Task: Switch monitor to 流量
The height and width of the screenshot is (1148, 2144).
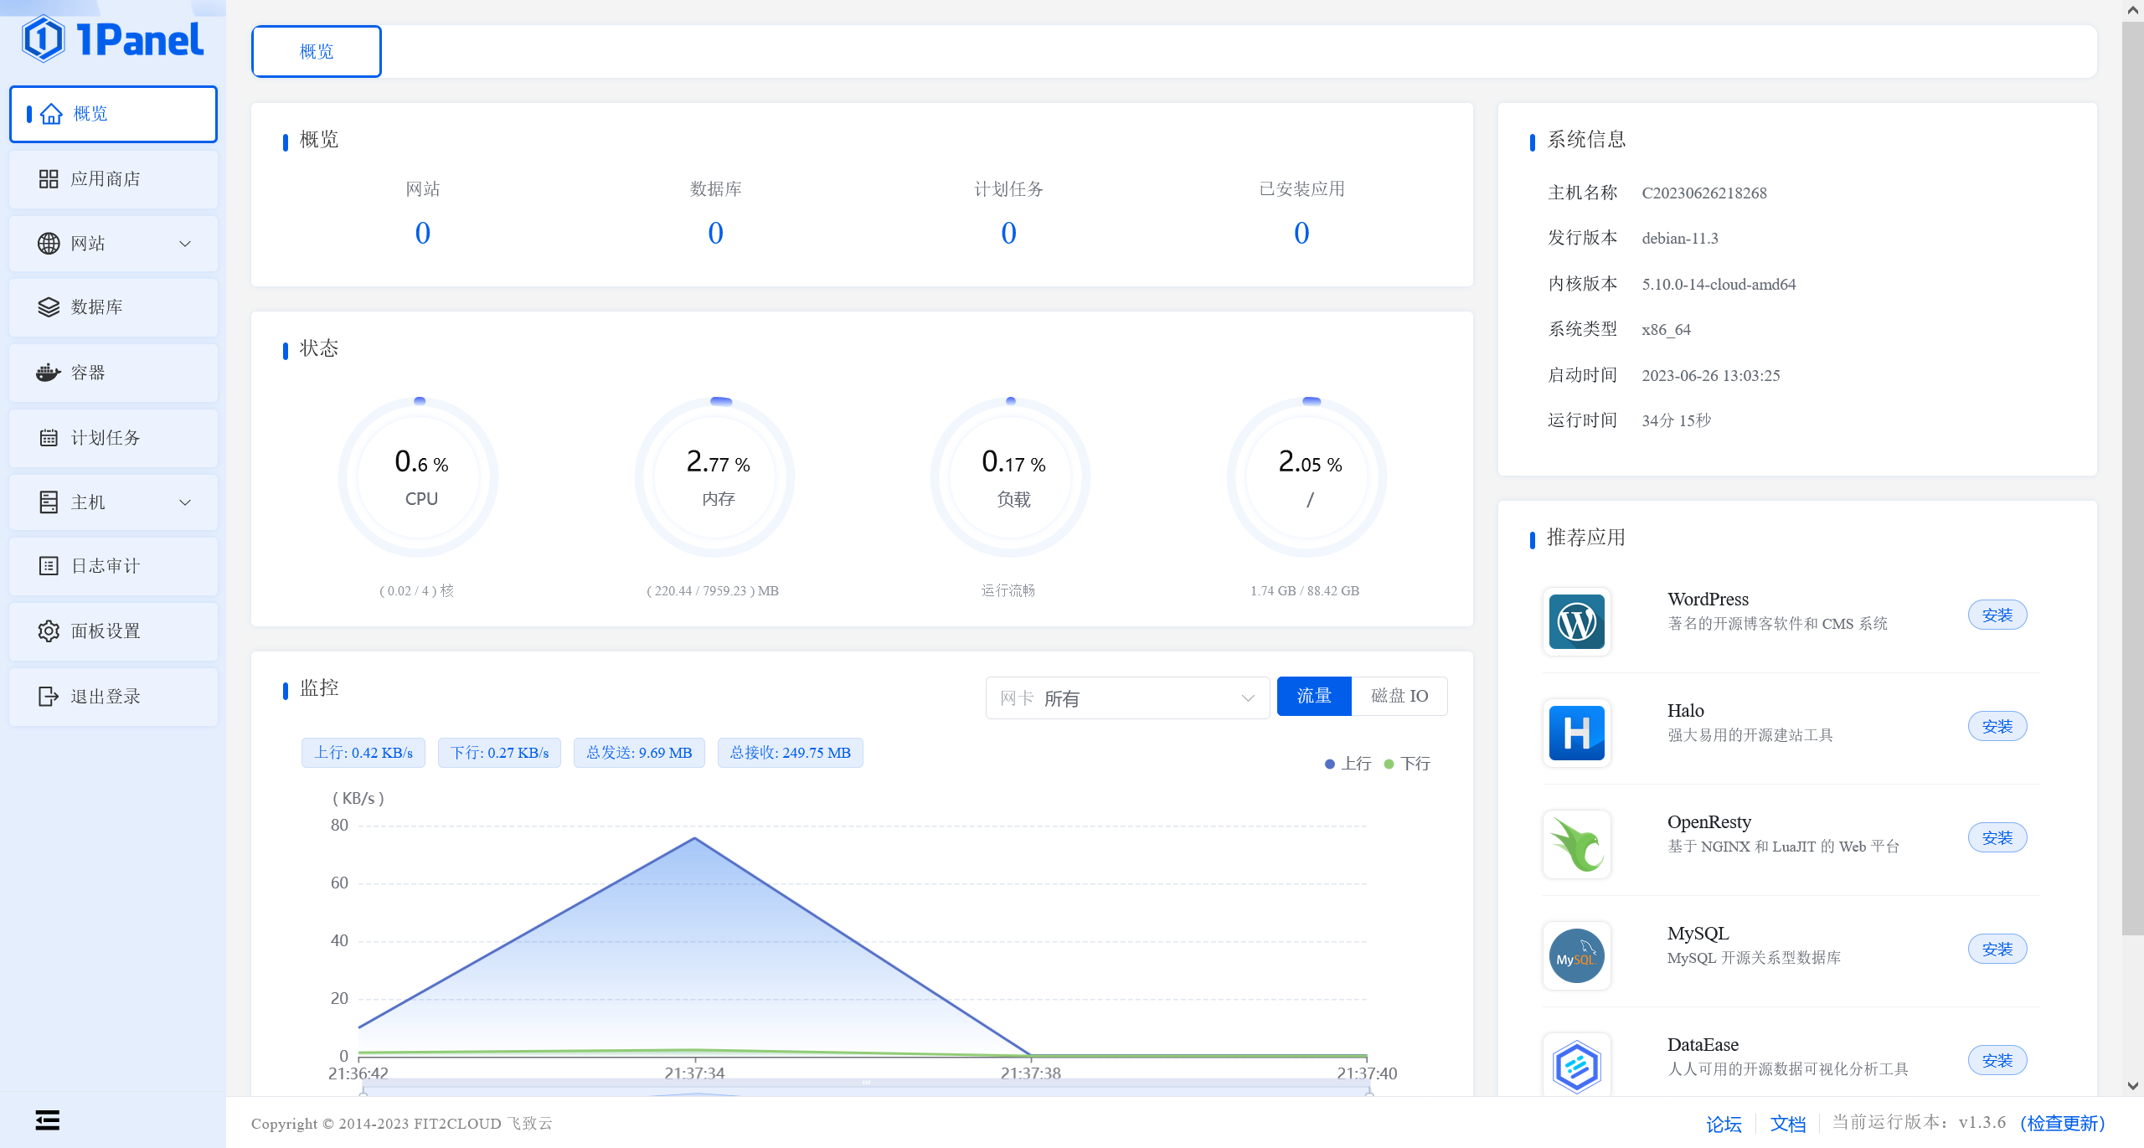Action: pyautogui.click(x=1314, y=697)
